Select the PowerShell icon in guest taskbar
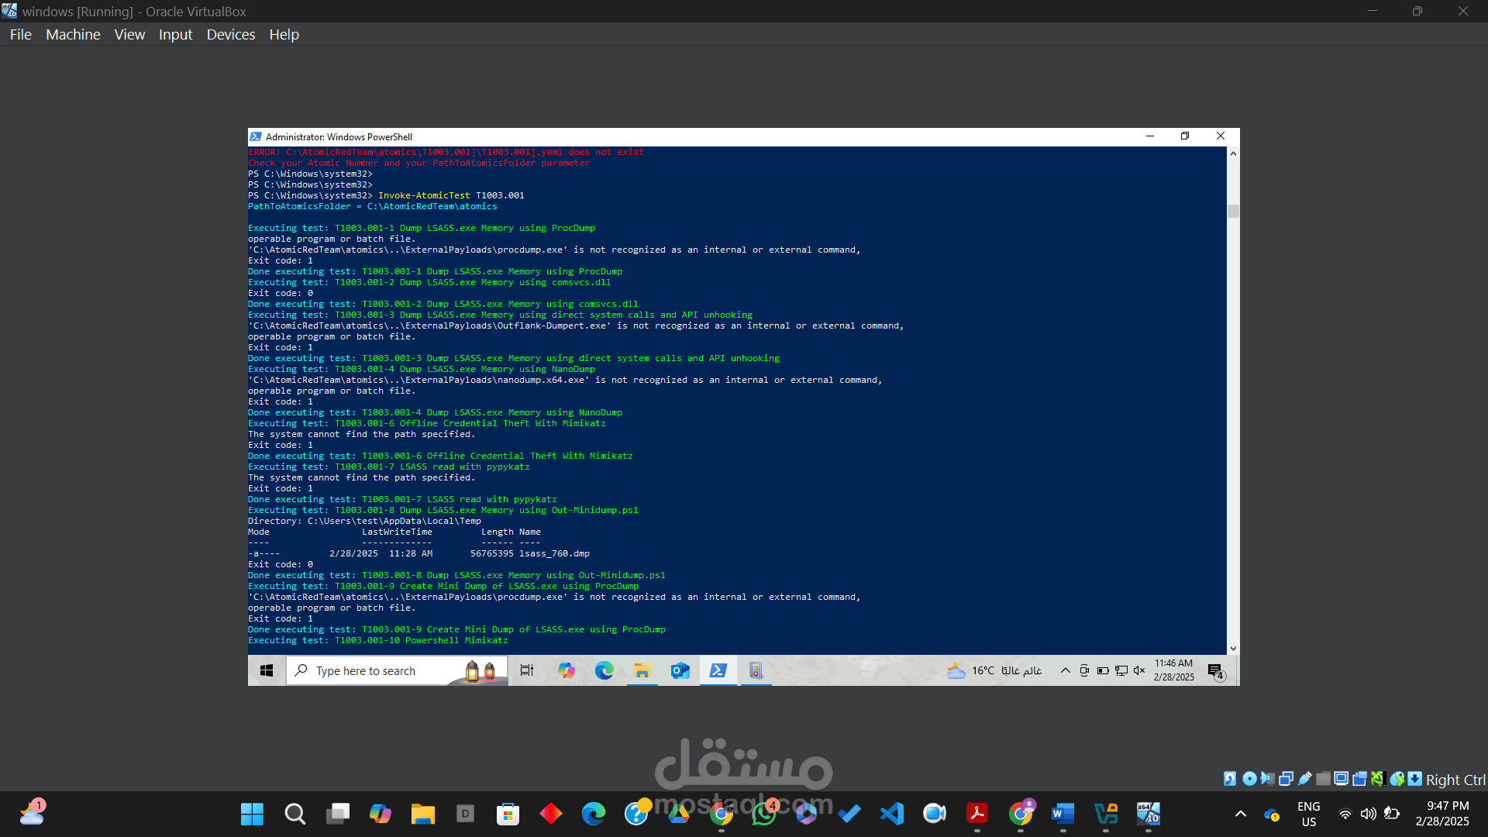The width and height of the screenshot is (1488, 837). [718, 670]
